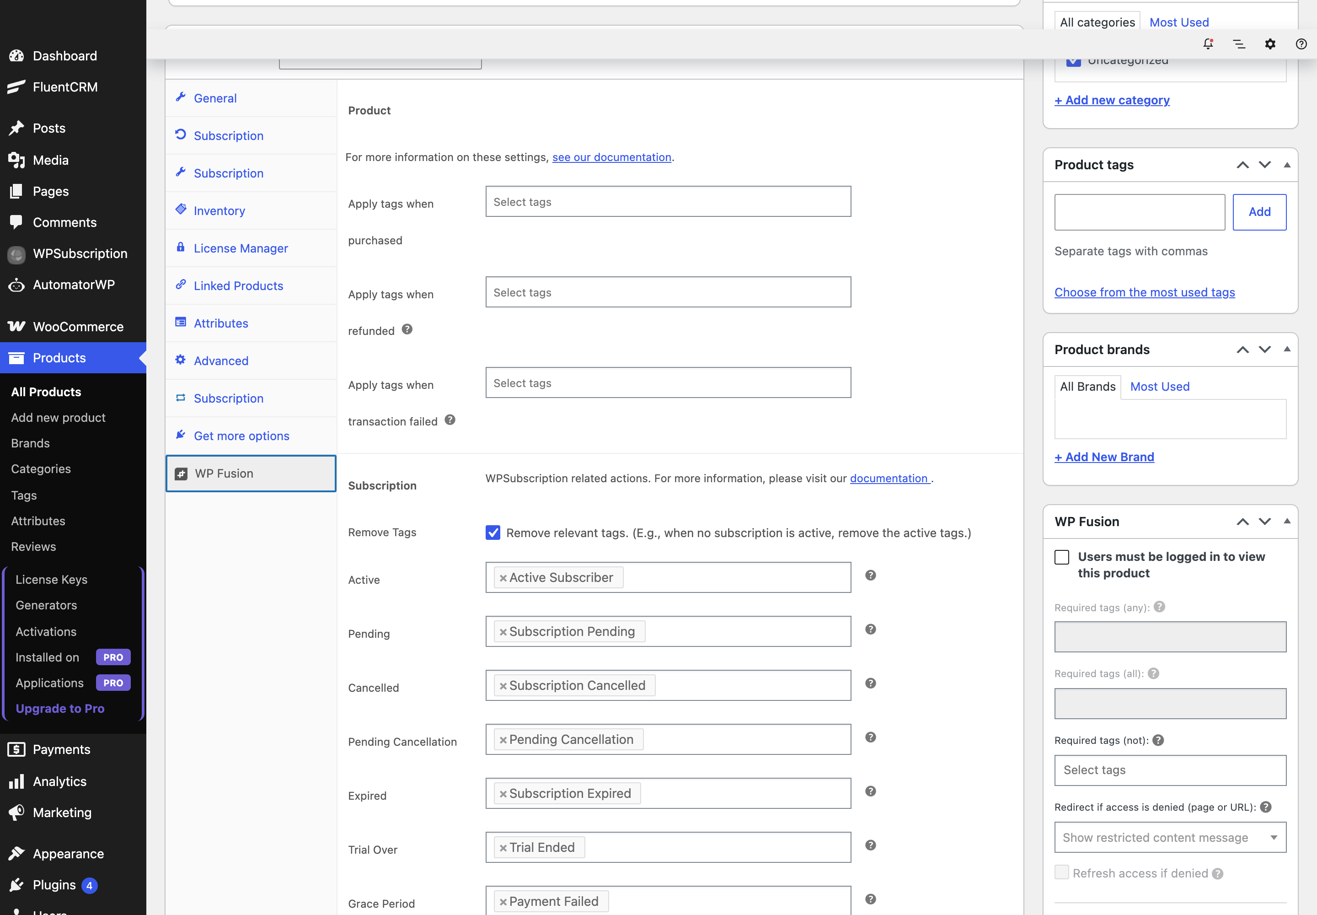
Task: Toggle Refresh access if denied checkbox
Action: (1062, 872)
